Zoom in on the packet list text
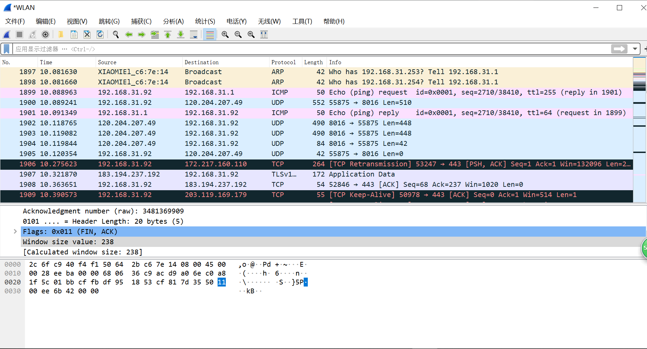This screenshot has height=349, width=647. coord(225,34)
